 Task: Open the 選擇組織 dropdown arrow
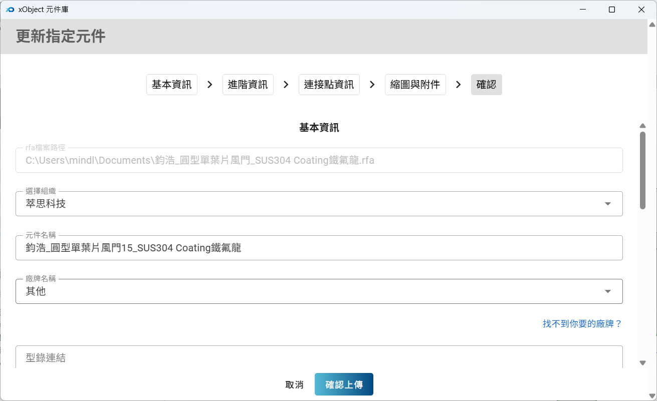pos(607,204)
